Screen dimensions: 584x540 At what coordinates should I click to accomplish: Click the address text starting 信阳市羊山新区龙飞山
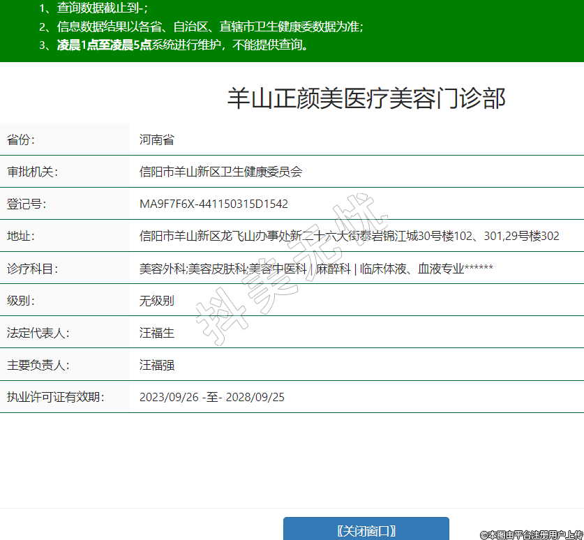pos(349,236)
